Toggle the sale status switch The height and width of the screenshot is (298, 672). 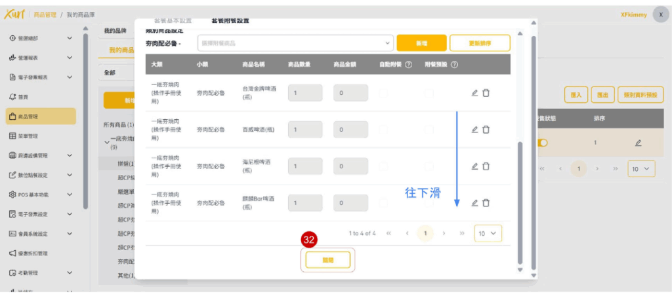[542, 143]
